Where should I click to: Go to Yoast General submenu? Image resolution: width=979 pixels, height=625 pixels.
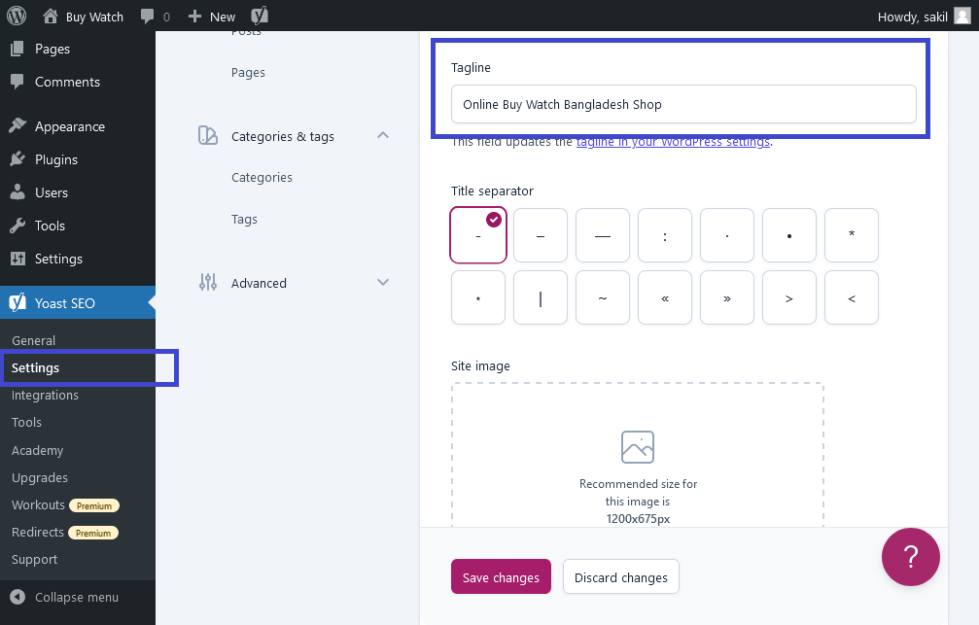tap(34, 341)
